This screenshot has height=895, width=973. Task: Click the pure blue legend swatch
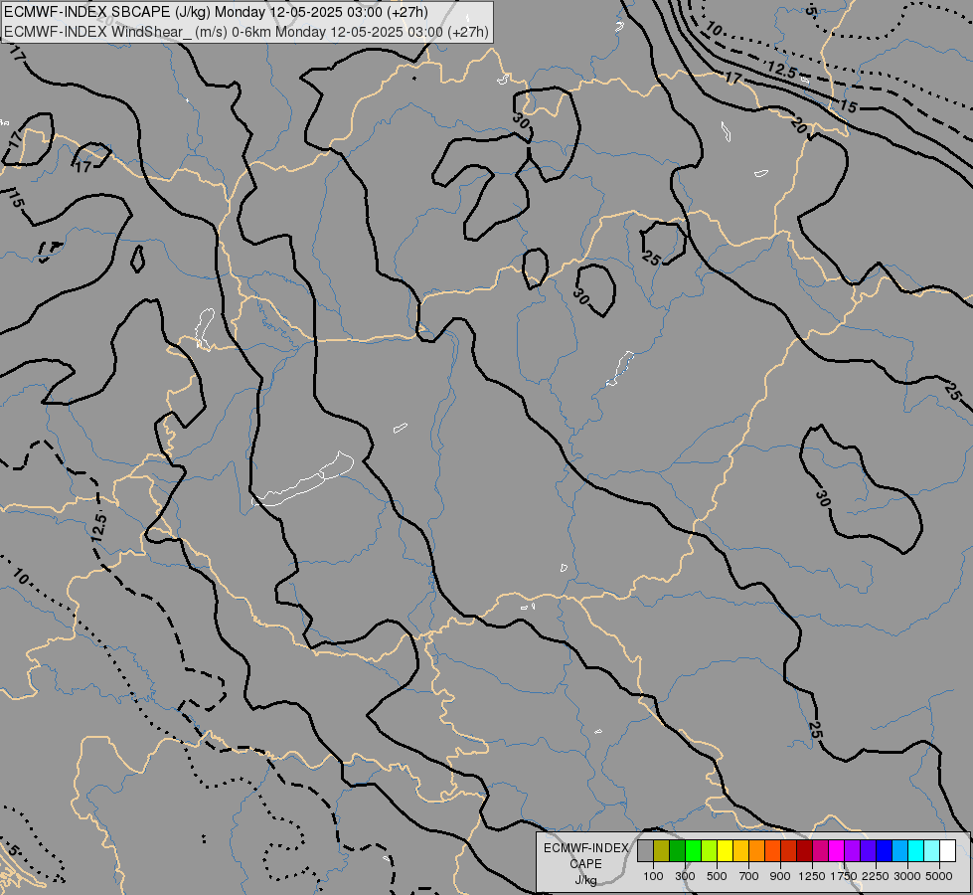(884, 851)
